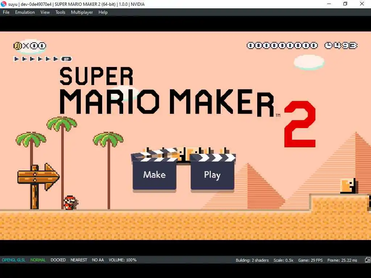The height and width of the screenshot is (278, 371).
Task: Toggle the NO AA anti-aliasing setting
Action: point(98,260)
